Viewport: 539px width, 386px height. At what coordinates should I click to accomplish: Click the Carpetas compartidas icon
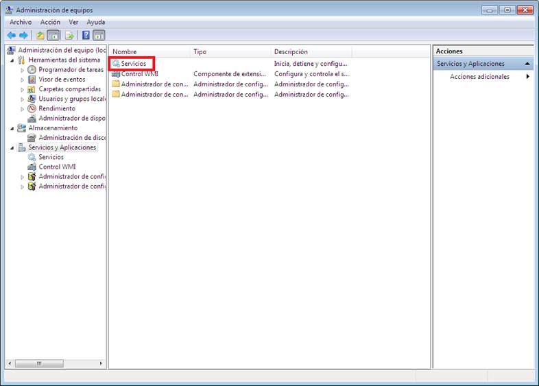32,89
